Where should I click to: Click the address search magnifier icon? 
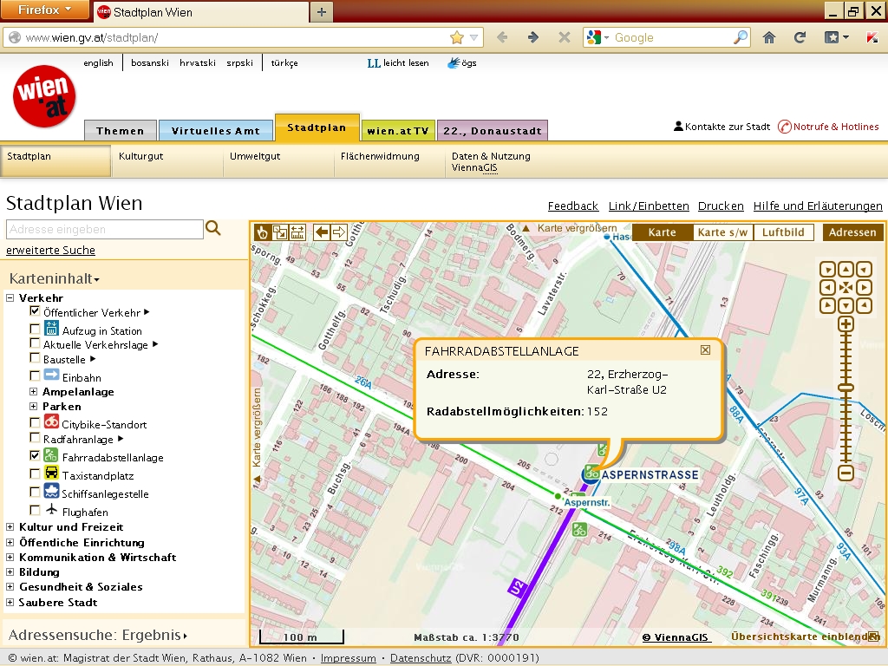(x=213, y=229)
